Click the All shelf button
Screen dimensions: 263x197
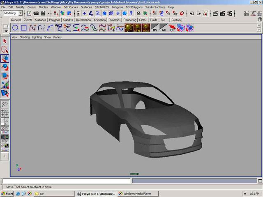(x=164, y=28)
